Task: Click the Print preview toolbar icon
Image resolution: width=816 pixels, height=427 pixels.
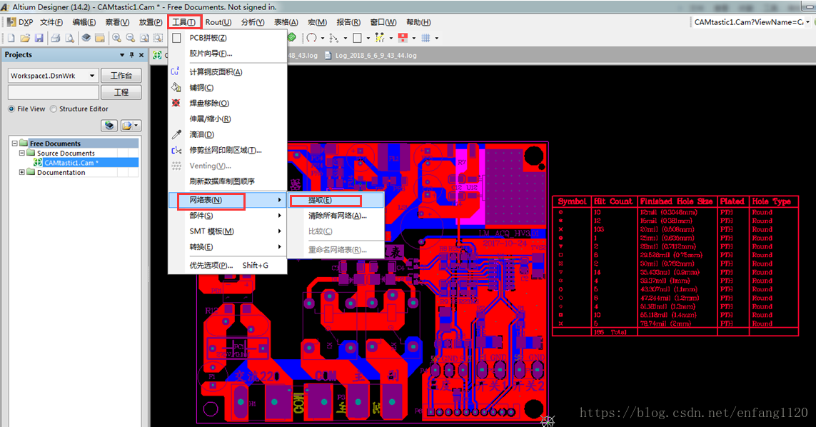Action: point(69,38)
